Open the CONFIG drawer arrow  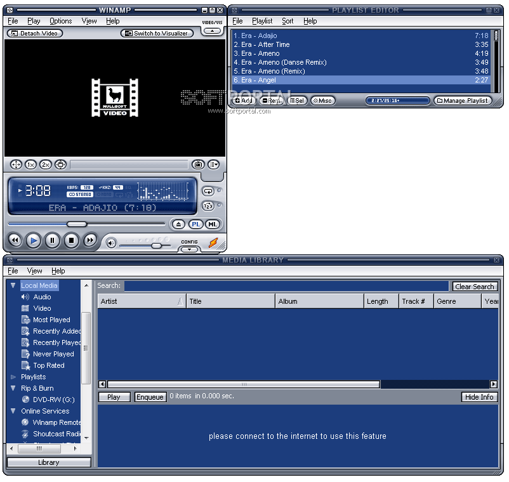pos(189,249)
